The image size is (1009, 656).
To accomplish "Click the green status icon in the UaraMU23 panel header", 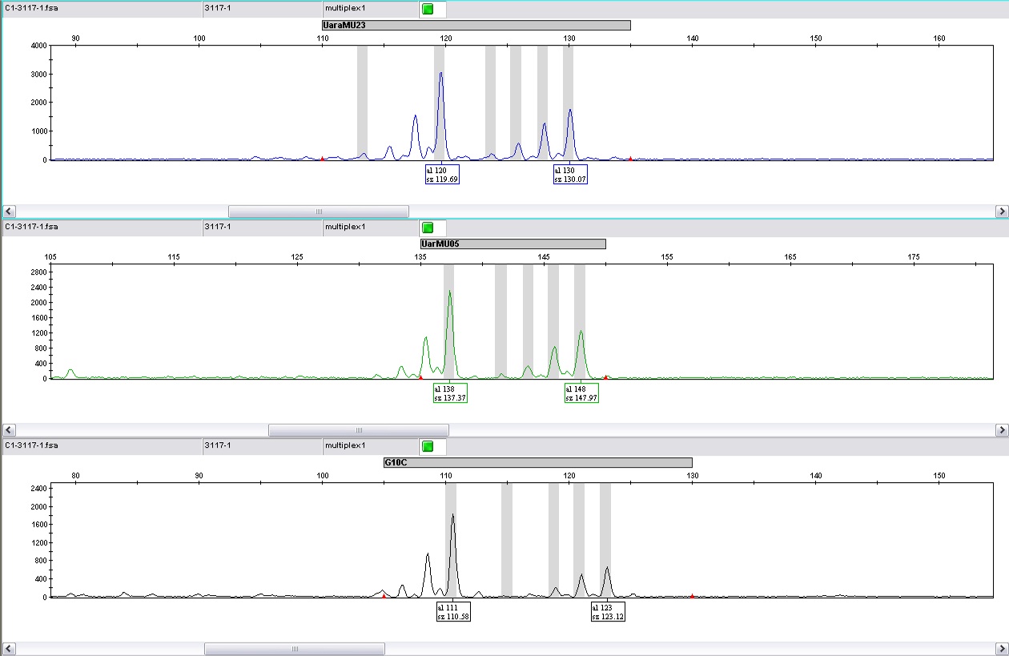I will pos(428,9).
